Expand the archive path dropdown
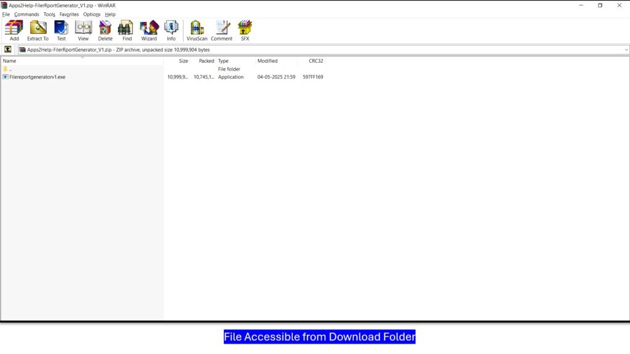Image resolution: width=630 pixels, height=354 pixels. pos(626,50)
